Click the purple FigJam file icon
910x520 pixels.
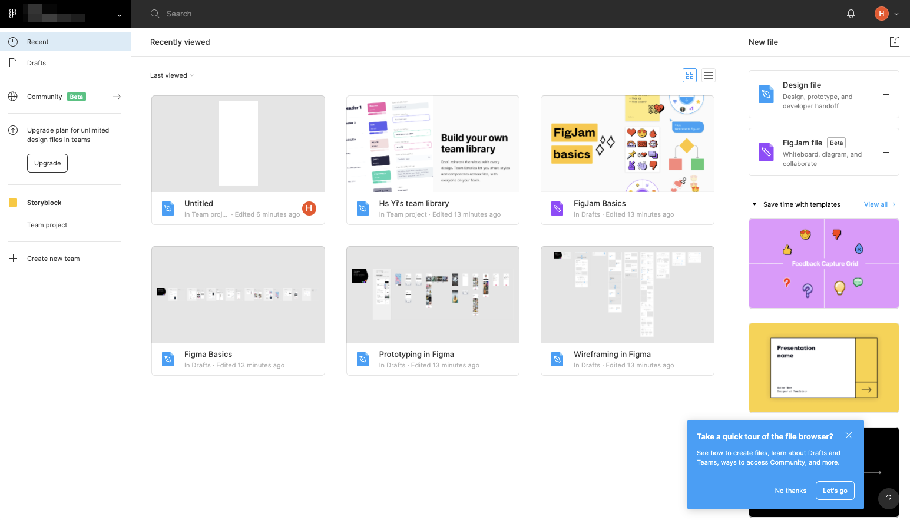(766, 152)
